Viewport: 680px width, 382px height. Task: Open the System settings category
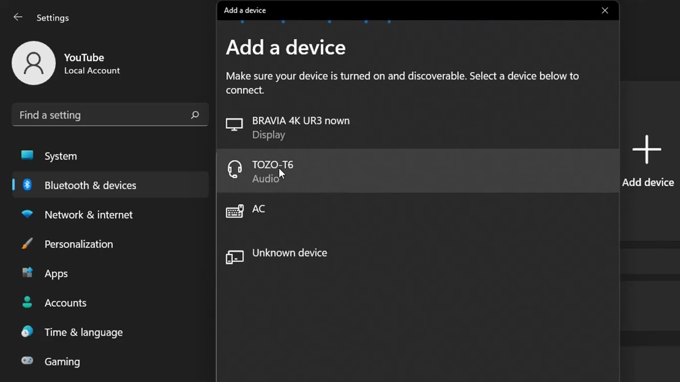pyautogui.click(x=61, y=156)
